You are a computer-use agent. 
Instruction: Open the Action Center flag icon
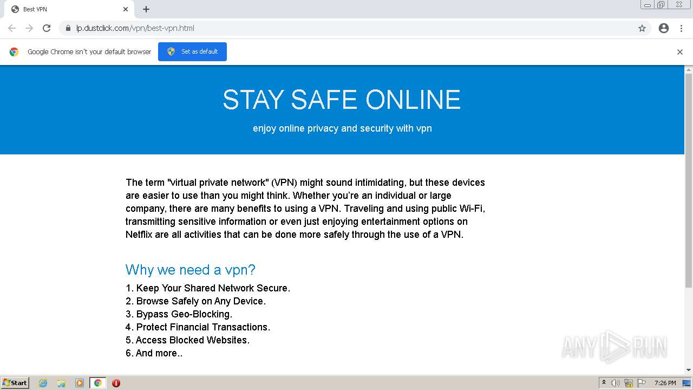pyautogui.click(x=642, y=383)
